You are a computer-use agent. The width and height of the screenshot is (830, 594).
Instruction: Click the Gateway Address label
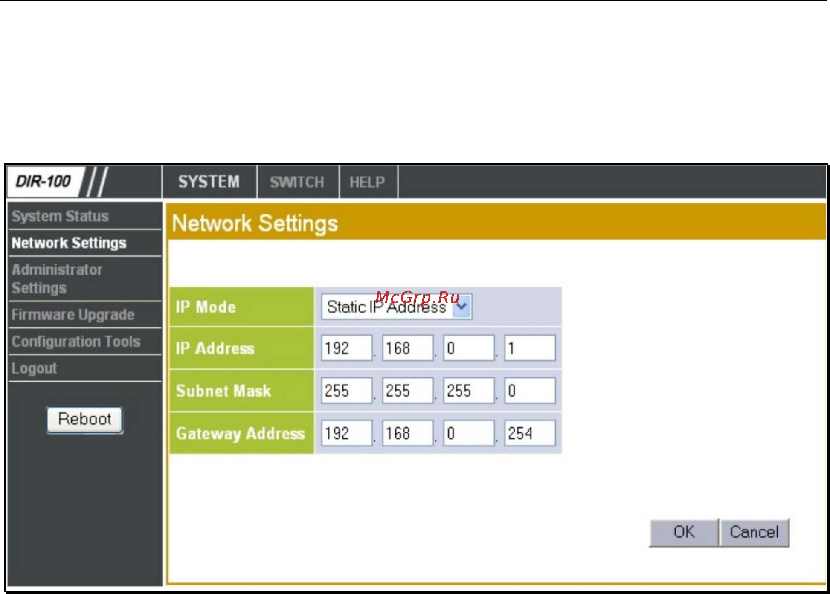coord(241,434)
